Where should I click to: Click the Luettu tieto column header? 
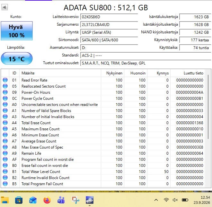coord(188,73)
